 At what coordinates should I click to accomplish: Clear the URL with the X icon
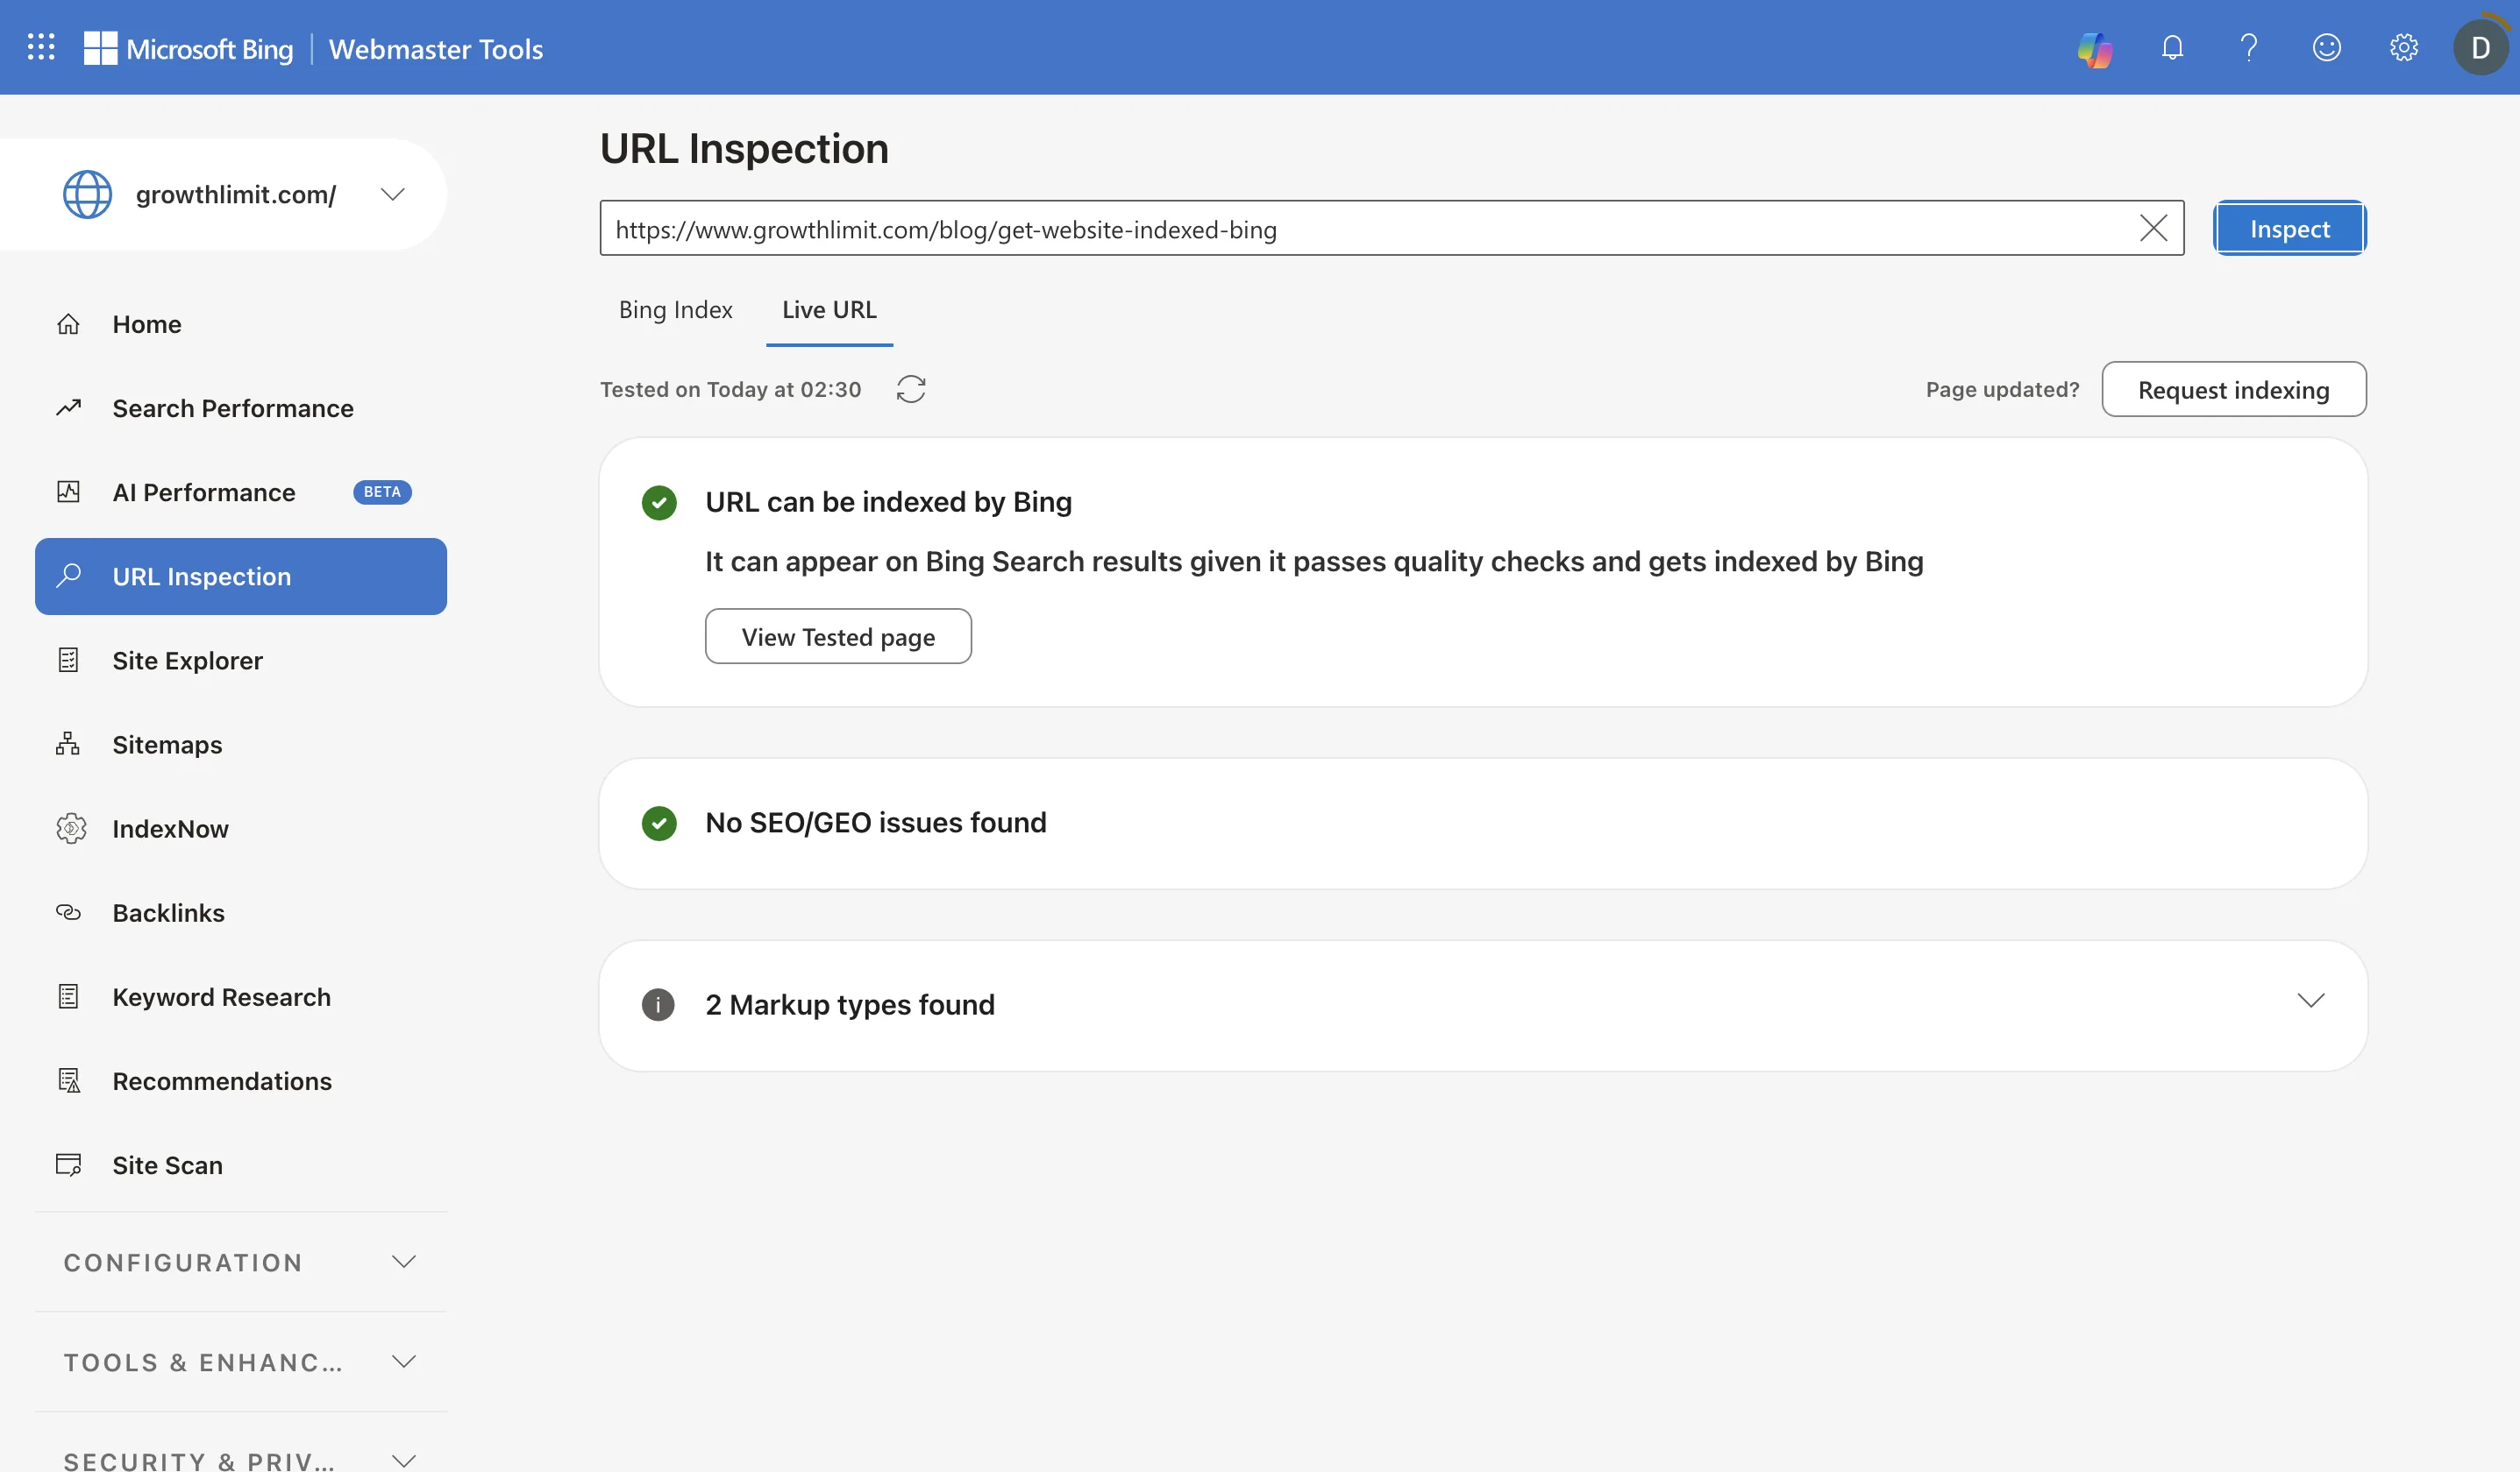click(2153, 228)
